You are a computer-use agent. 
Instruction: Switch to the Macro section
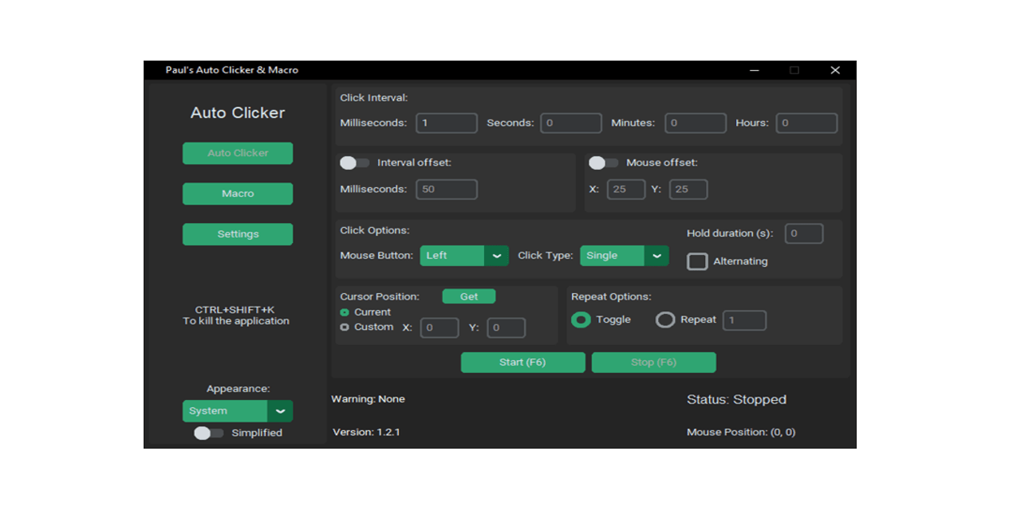238,193
